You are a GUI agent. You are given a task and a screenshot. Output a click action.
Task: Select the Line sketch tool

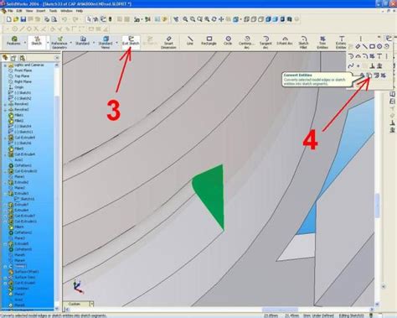(190, 41)
